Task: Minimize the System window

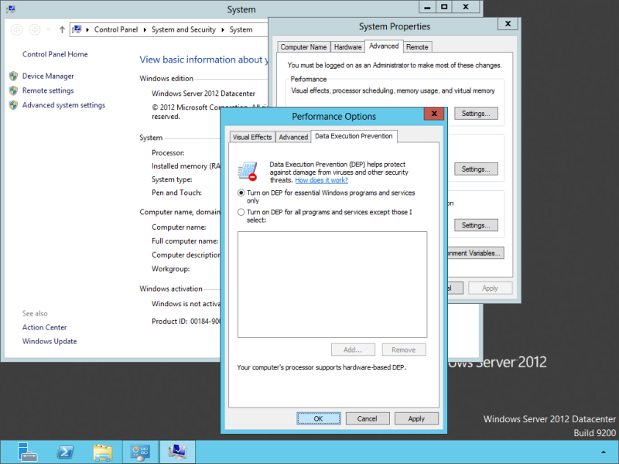Action: (427, 7)
